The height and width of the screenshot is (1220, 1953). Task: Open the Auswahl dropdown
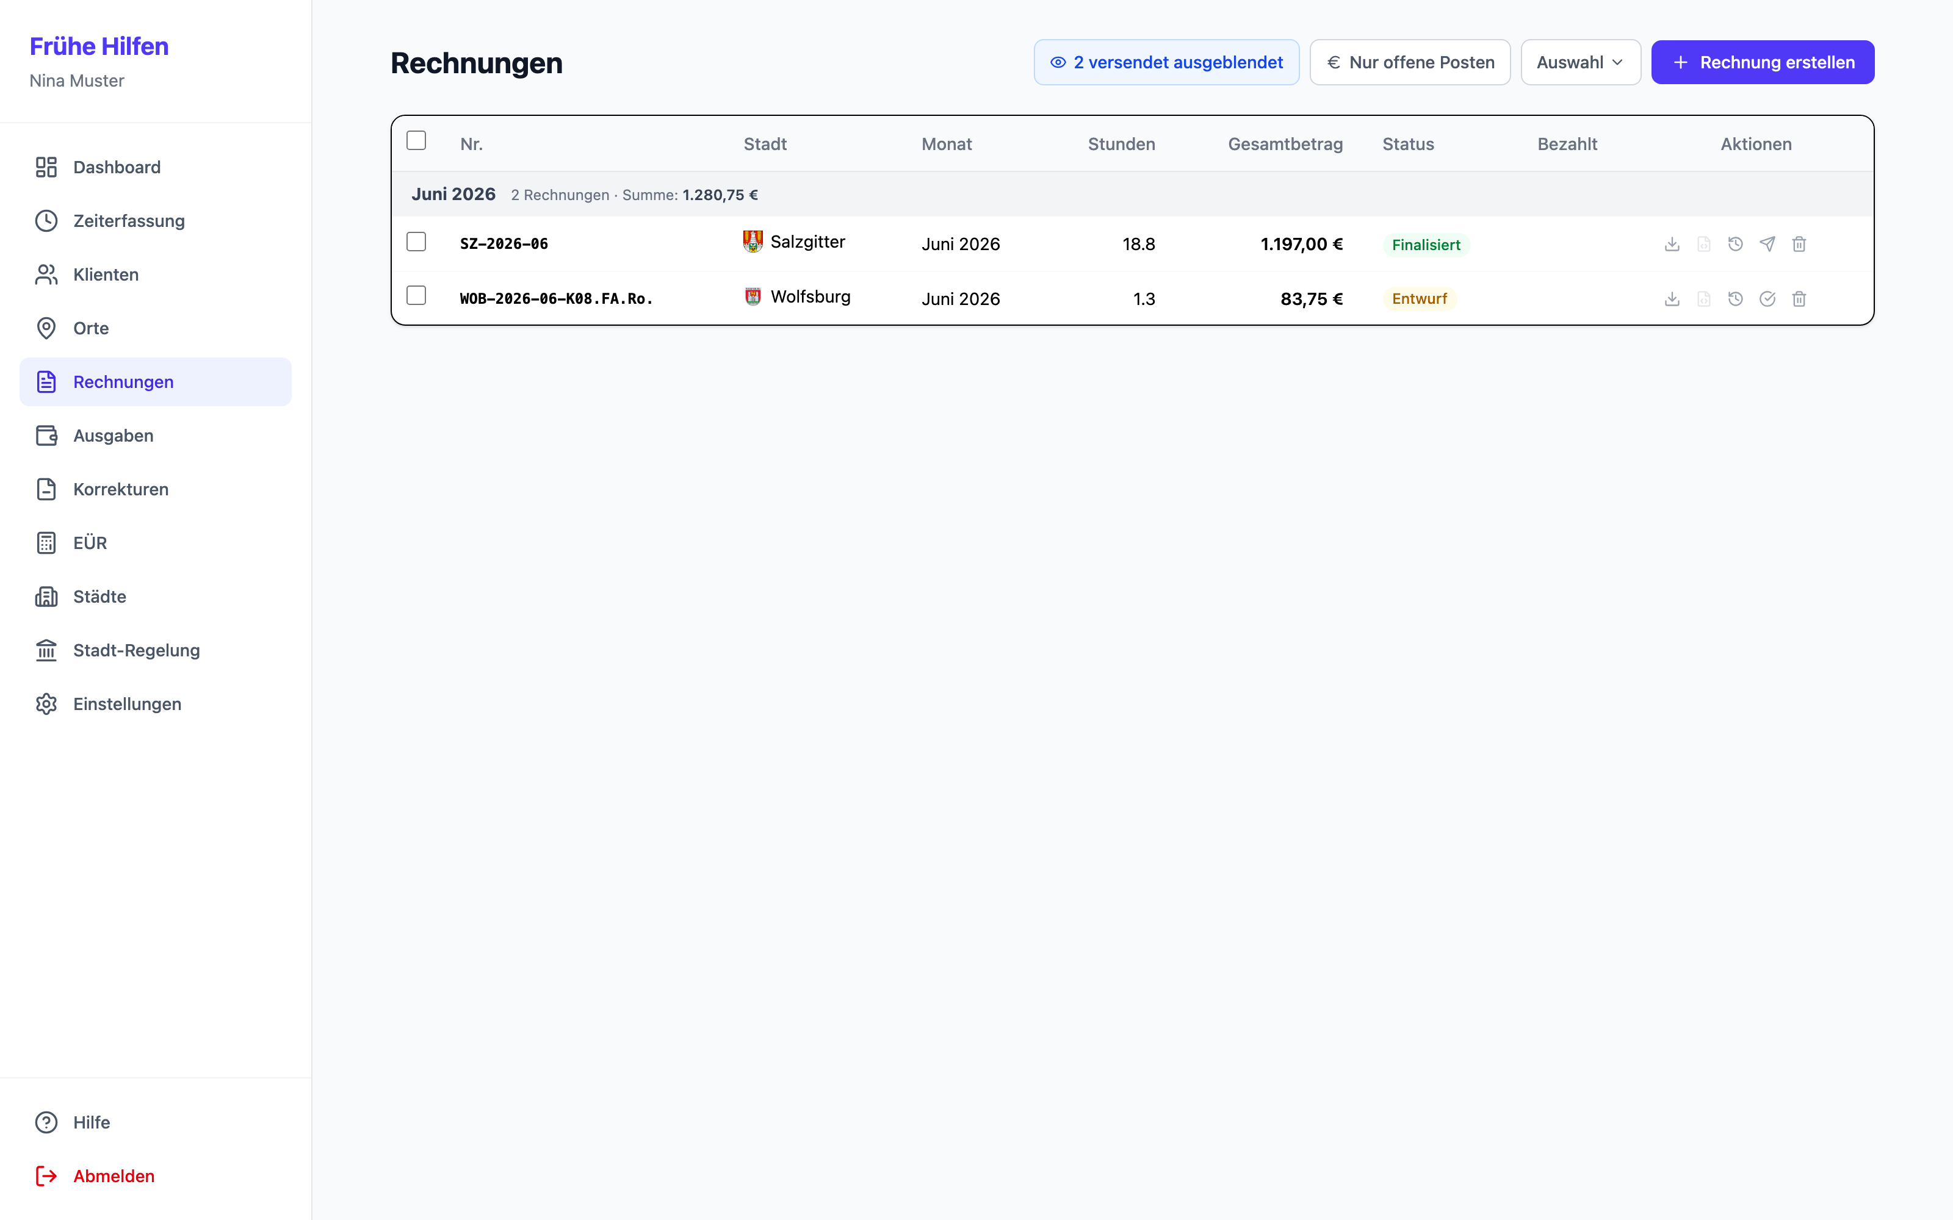pyautogui.click(x=1580, y=62)
